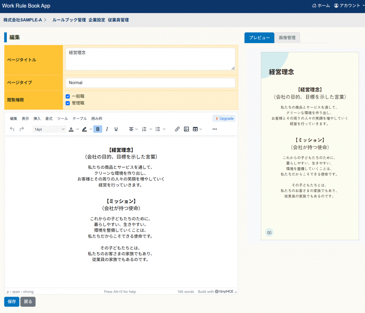Open the three-dot more toolbar options

215,129
